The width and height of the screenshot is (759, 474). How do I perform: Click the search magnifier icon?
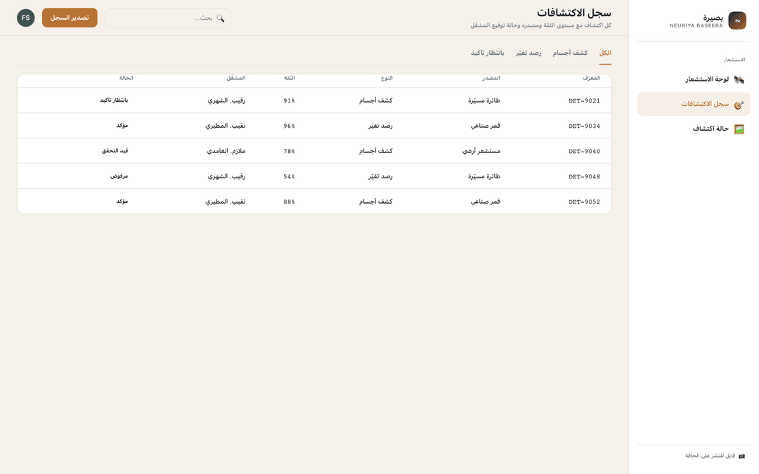tap(221, 18)
